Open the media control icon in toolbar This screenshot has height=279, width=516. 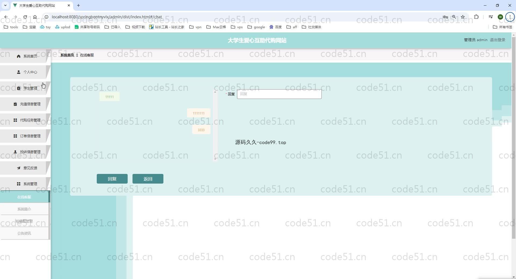pyautogui.click(x=491, y=17)
